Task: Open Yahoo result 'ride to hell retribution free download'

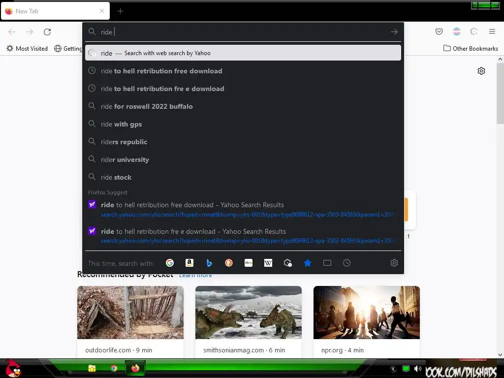Action: (243, 209)
